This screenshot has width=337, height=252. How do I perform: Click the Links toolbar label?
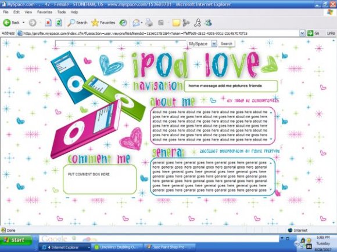click(331, 33)
